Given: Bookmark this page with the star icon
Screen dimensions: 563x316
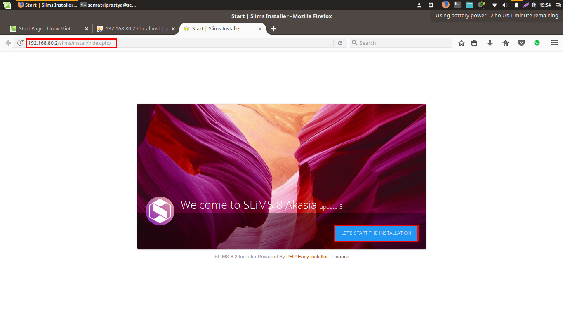Looking at the screenshot, I should click(x=462, y=43).
